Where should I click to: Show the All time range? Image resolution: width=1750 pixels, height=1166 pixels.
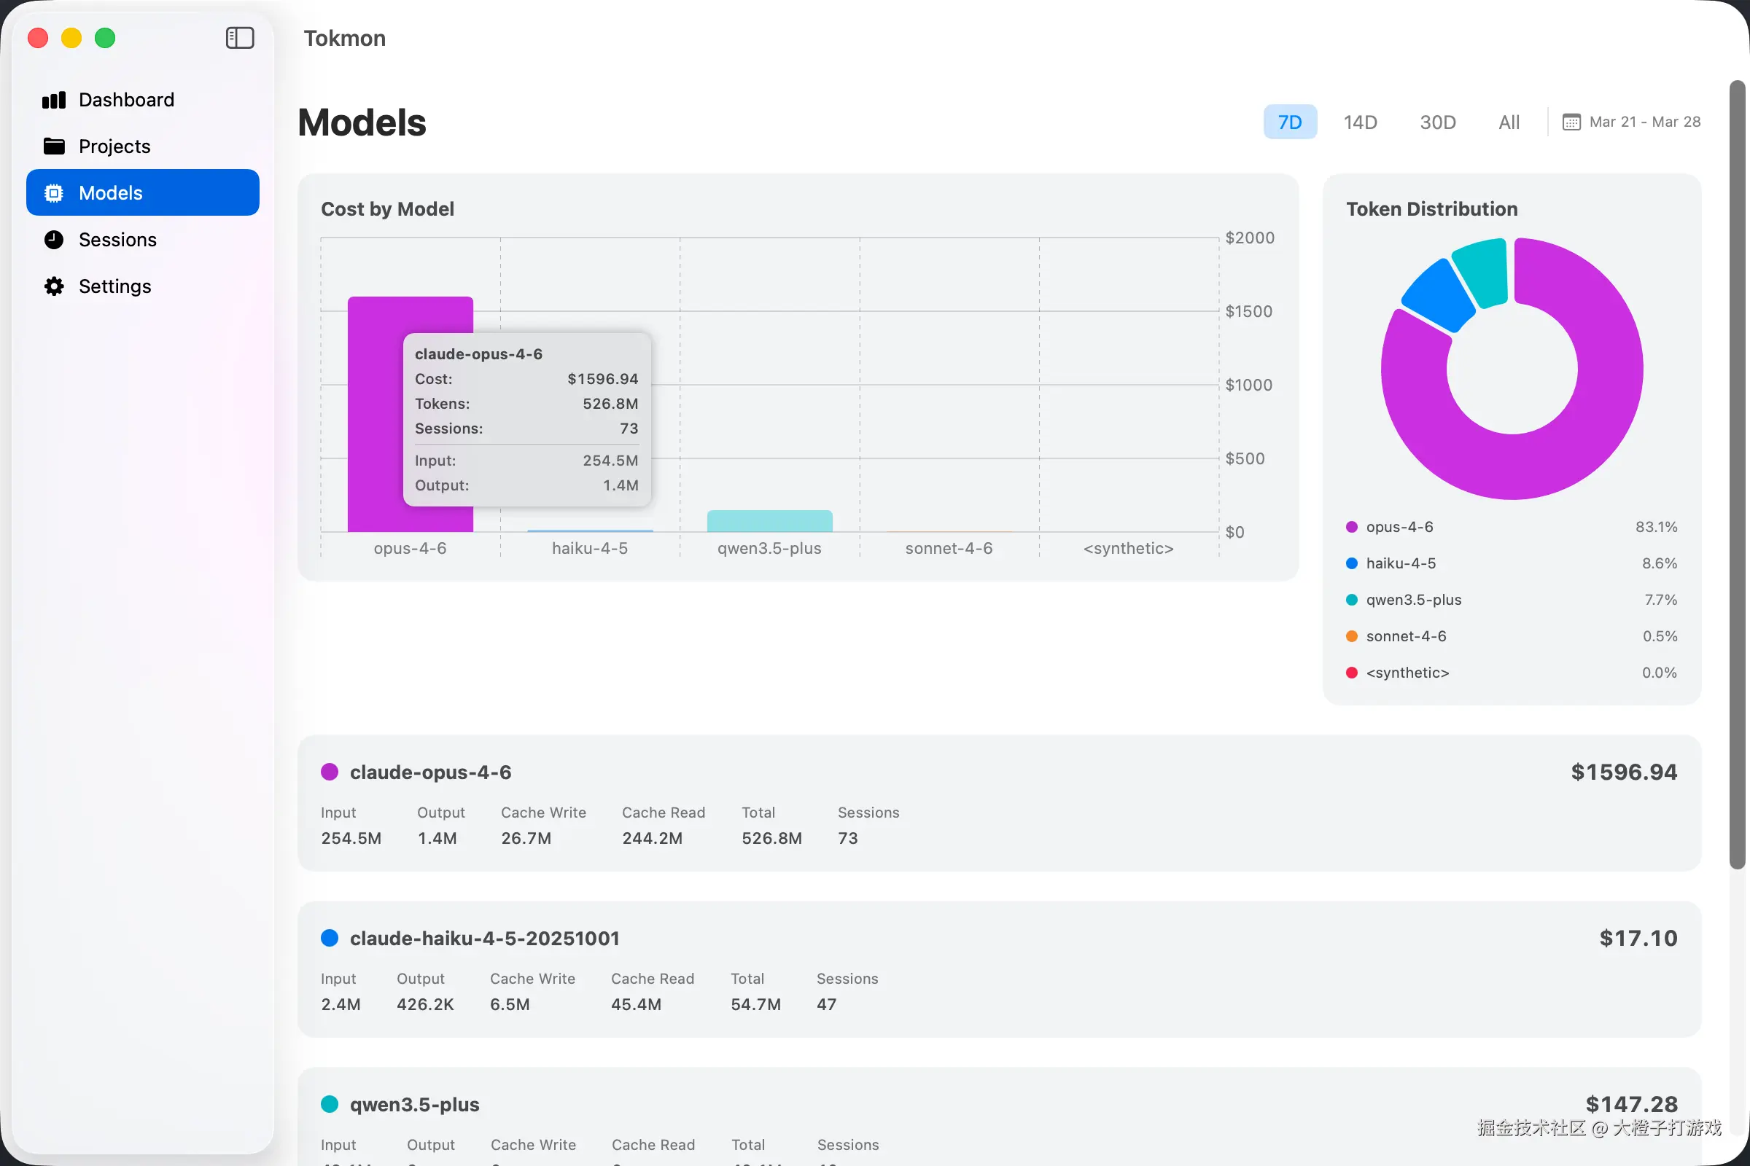coord(1508,122)
